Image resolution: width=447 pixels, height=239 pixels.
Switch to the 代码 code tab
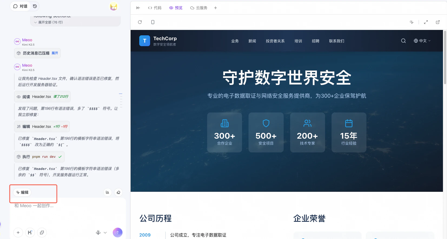(155, 8)
